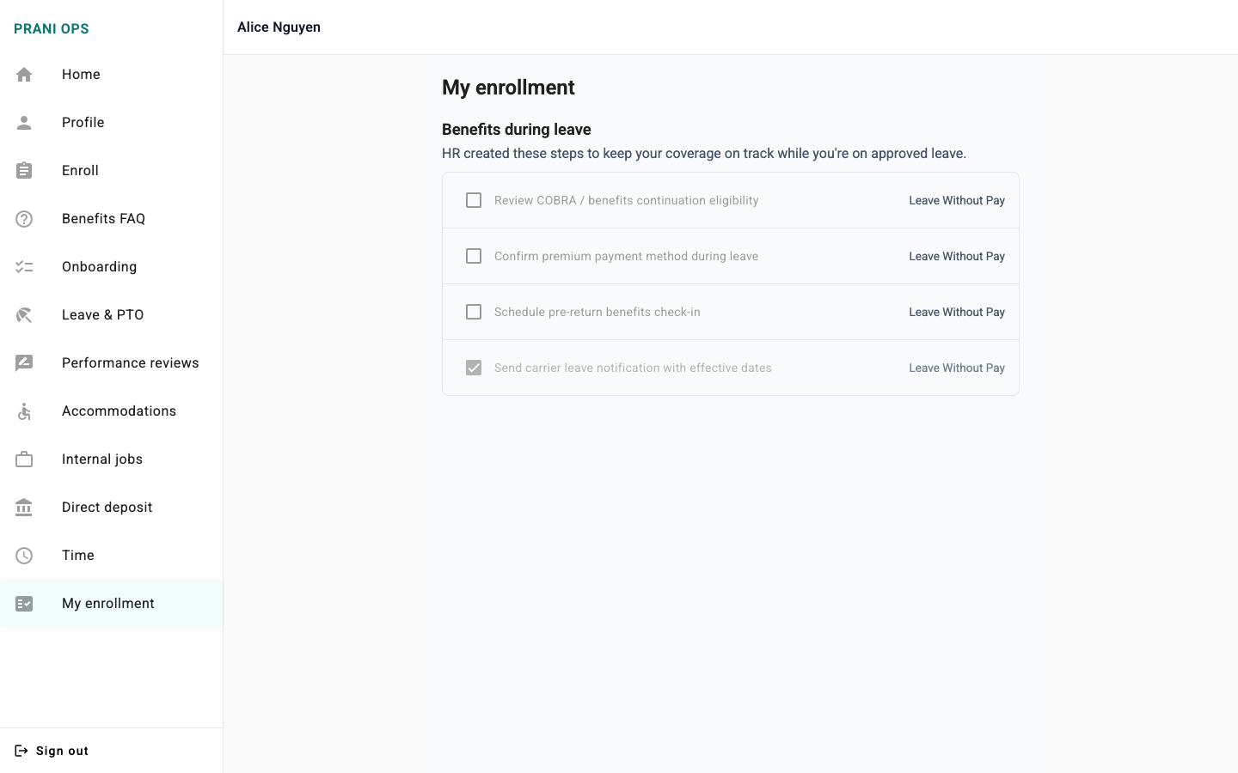Go to Accommodations
The width and height of the screenshot is (1238, 773).
(x=112, y=411)
